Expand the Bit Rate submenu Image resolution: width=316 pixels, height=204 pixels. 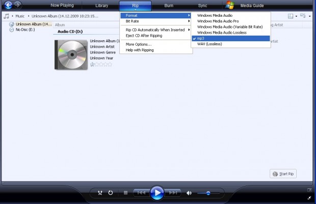point(155,21)
